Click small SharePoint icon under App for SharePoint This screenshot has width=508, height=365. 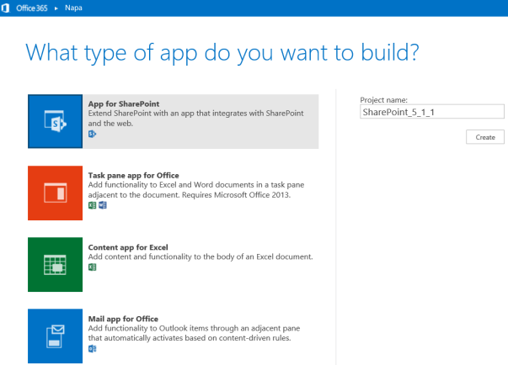(x=92, y=134)
